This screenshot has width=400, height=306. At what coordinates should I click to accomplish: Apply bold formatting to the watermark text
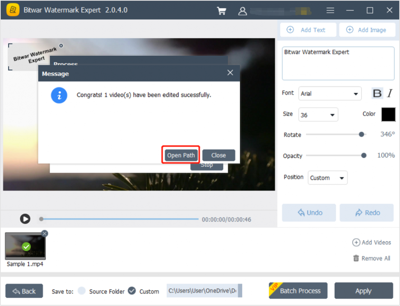pyautogui.click(x=377, y=93)
